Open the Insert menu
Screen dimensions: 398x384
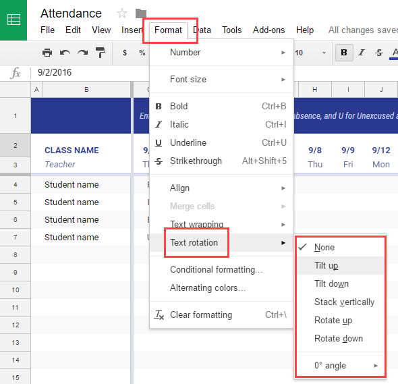pyautogui.click(x=132, y=30)
